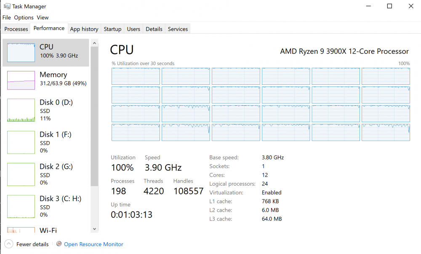The image size is (421, 254).
Task: Minimize the Task Manager window
Action: pos(368,6)
